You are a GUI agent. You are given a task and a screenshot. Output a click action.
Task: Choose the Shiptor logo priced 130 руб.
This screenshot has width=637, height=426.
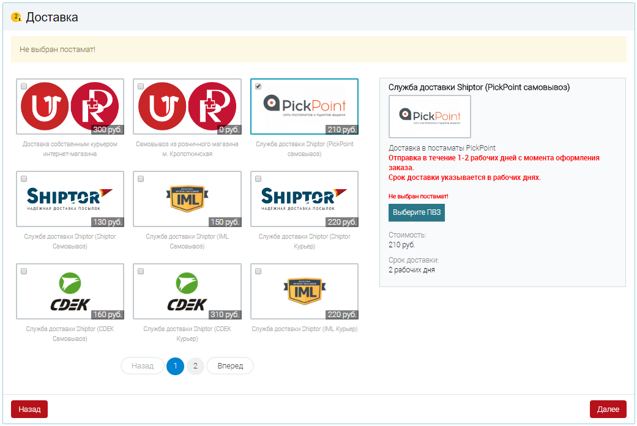coord(70,199)
